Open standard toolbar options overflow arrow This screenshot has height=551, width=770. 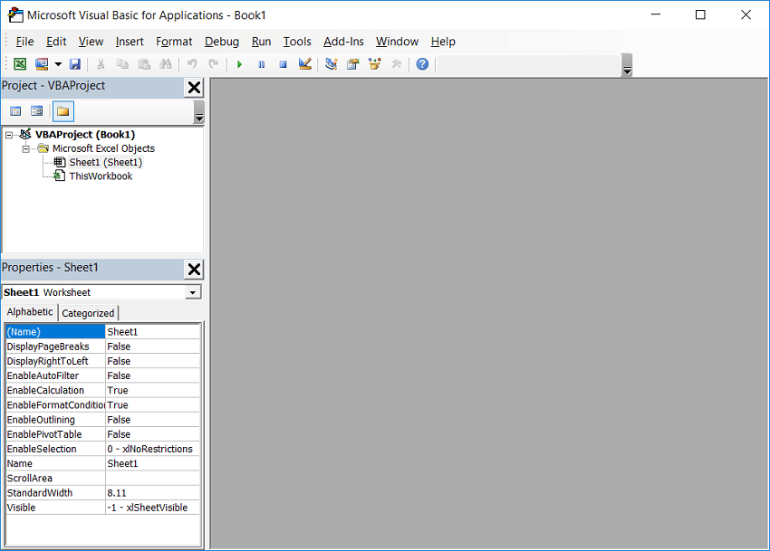627,65
